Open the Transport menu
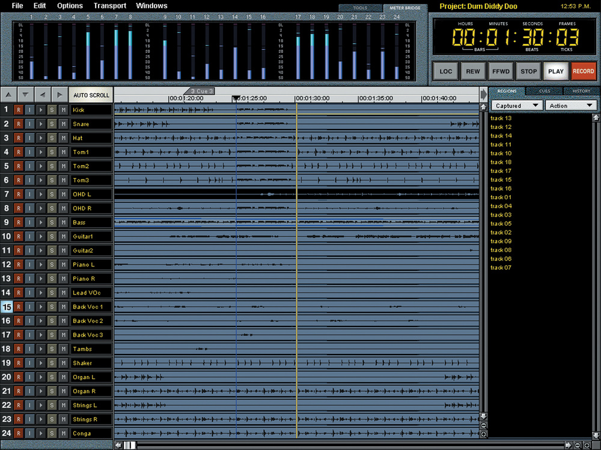The height and width of the screenshot is (450, 601). [109, 6]
